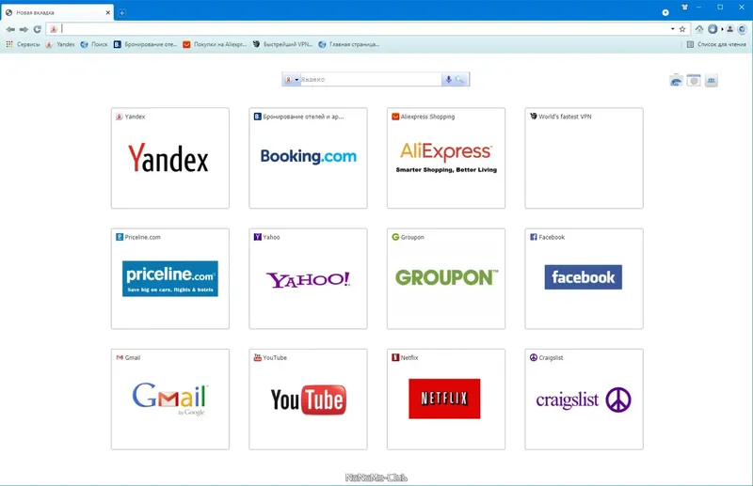Image resolution: width=753 pixels, height=486 pixels.
Task: Click the globe icon at toolbar right end
Action: pyautogui.click(x=742, y=29)
